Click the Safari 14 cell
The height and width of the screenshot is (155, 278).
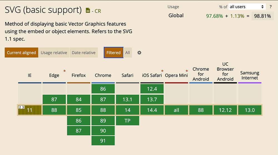[x=128, y=110]
